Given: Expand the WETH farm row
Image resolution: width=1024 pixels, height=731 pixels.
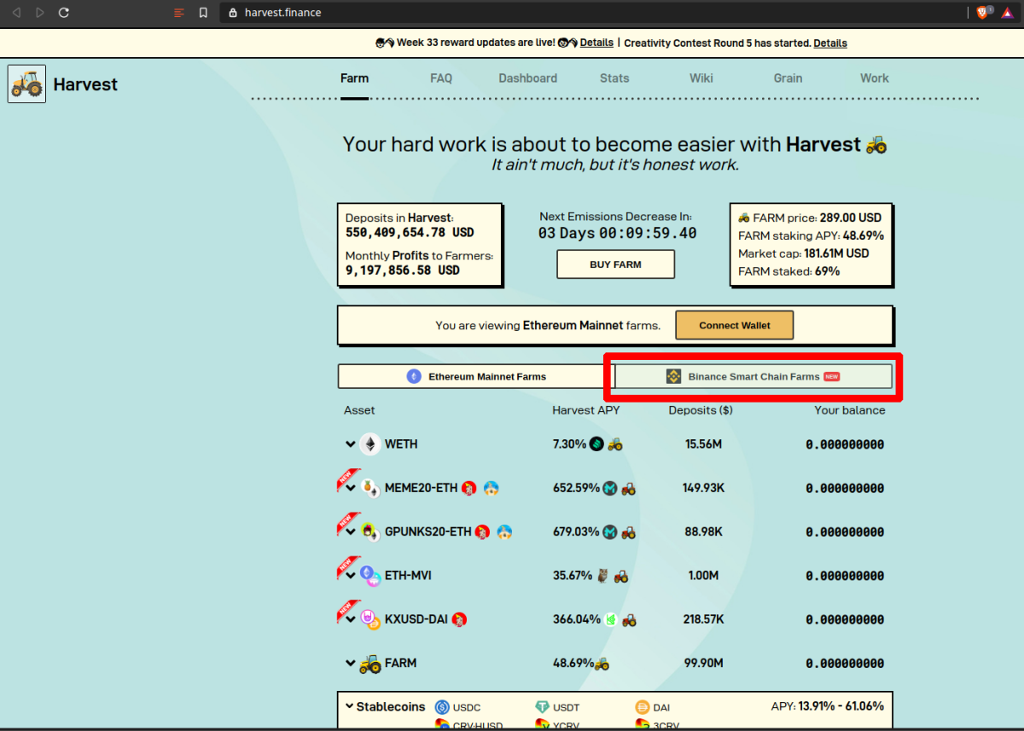Looking at the screenshot, I should click(x=350, y=444).
